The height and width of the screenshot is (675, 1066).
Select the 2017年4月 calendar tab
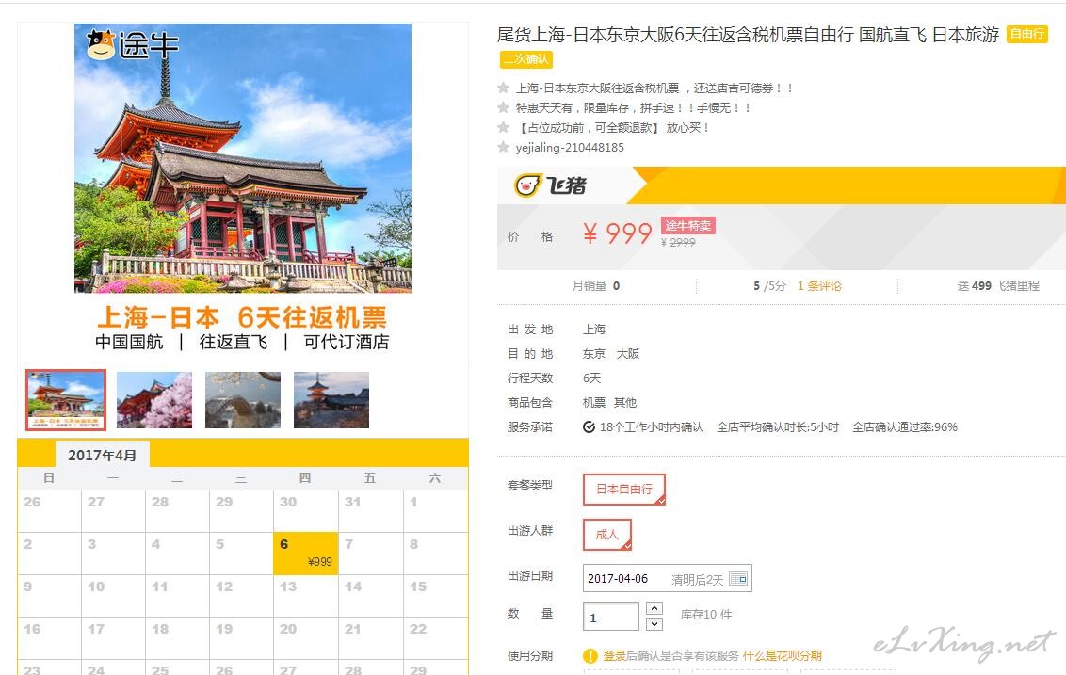click(102, 455)
